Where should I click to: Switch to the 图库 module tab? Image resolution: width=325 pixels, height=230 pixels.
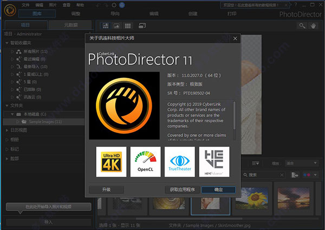coord(37,14)
